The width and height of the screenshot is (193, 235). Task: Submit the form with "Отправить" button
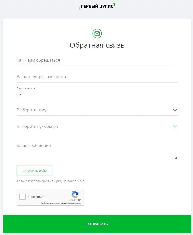[97, 224]
